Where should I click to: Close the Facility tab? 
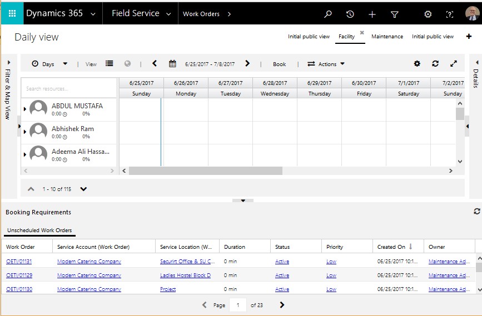click(x=362, y=32)
